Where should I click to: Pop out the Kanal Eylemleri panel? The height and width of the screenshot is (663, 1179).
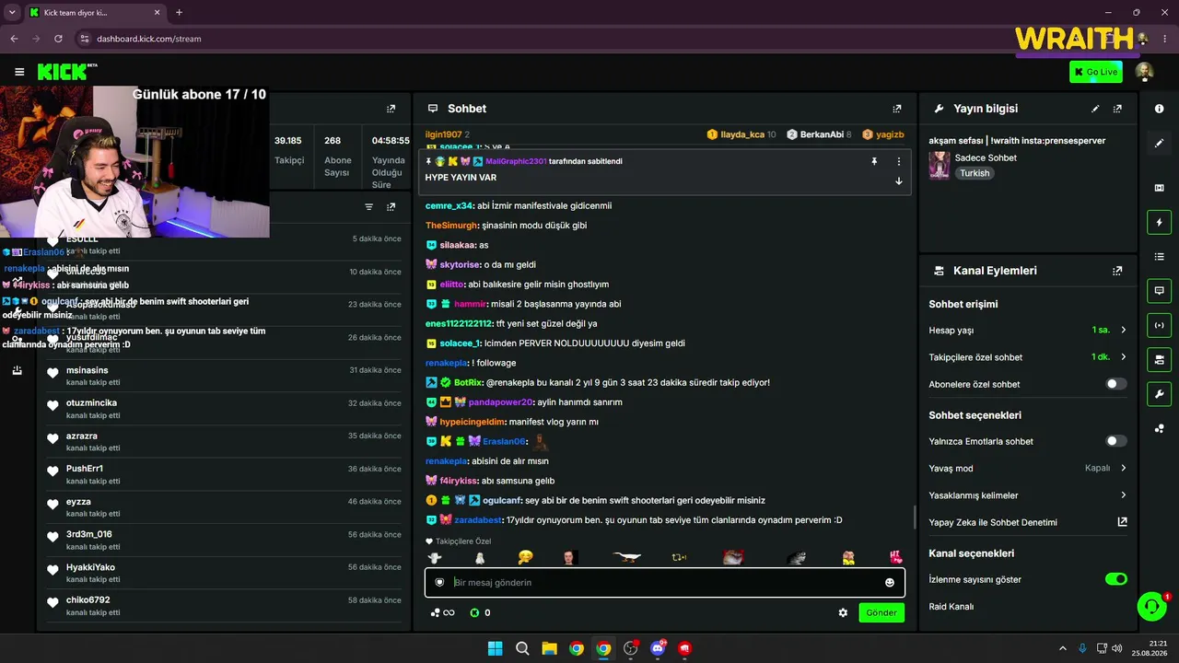pos(1117,271)
